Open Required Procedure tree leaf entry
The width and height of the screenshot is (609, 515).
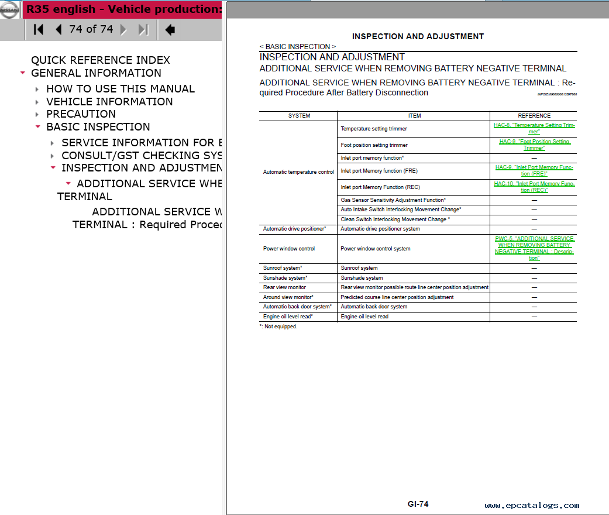pyautogui.click(x=147, y=218)
